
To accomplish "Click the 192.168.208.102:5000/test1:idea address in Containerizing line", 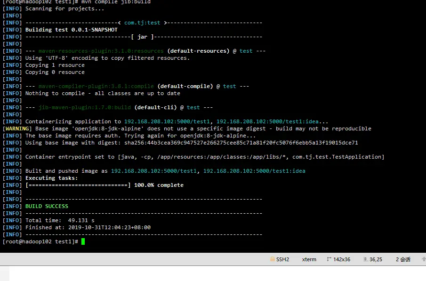I will pyautogui.click(x=267, y=121).
